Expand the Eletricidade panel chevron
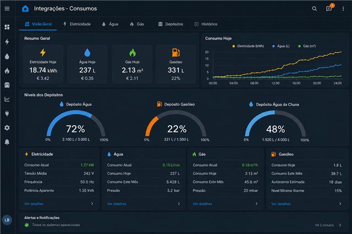 point(92,203)
